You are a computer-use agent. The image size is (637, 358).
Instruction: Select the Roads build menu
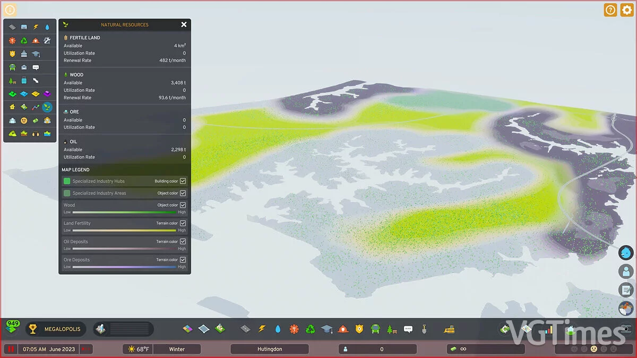coord(245,329)
